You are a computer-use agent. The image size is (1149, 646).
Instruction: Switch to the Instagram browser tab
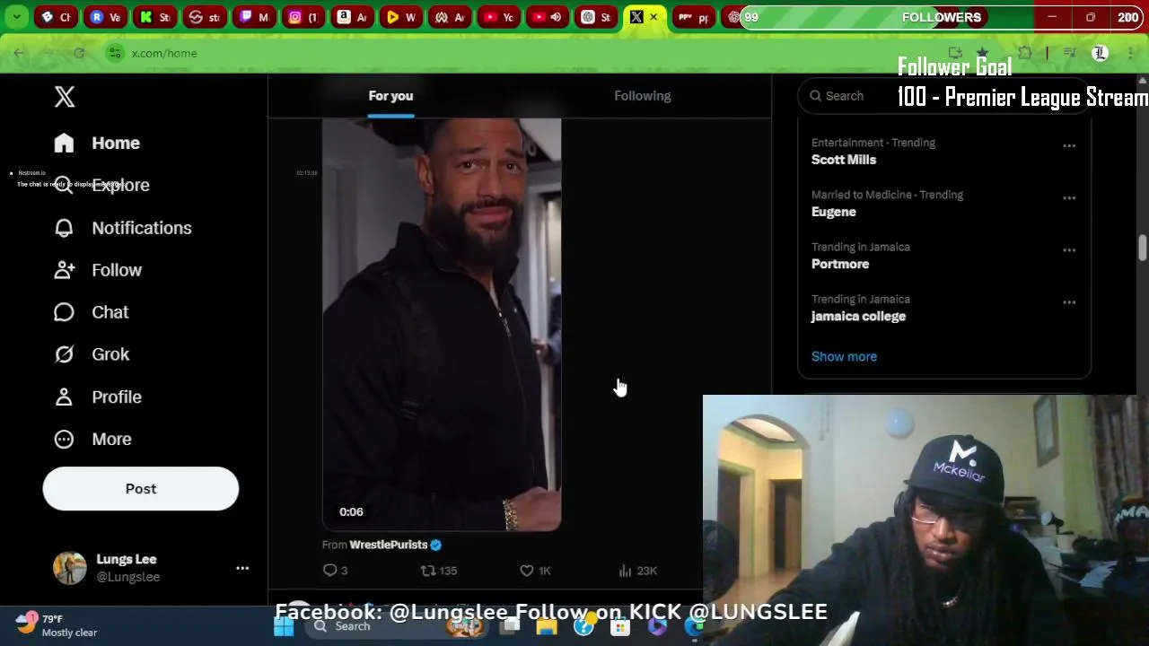pyautogui.click(x=303, y=17)
